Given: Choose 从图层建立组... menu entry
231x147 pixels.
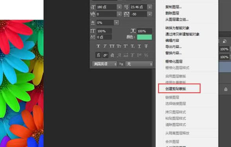Looking at the screenshot, I should 177,19.
